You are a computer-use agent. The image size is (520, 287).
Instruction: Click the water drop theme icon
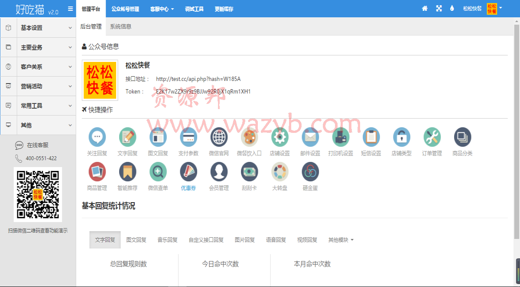pos(452,8)
